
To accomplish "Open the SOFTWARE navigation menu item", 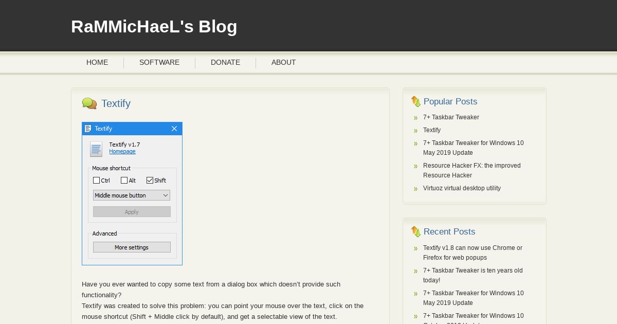I will (159, 62).
